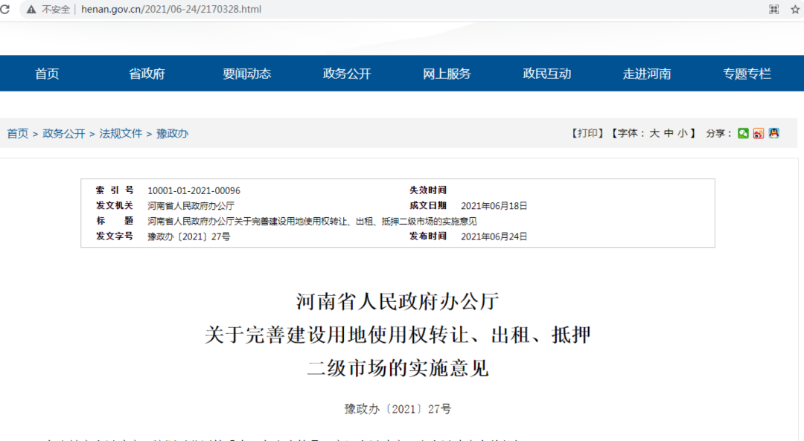Set font size to small (小)
This screenshot has width=804, height=441.
point(683,133)
